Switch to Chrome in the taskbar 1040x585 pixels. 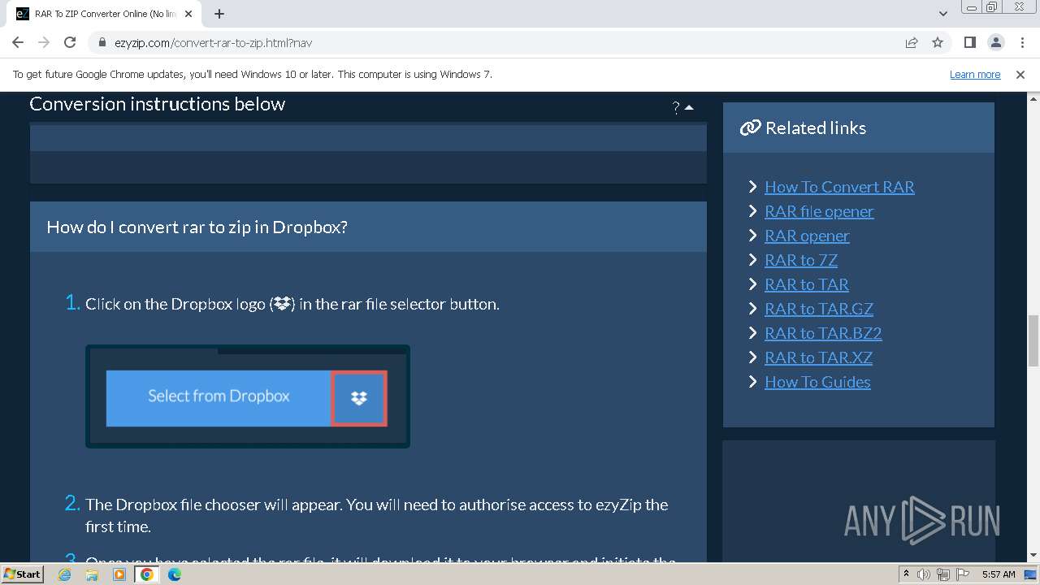pyautogui.click(x=147, y=574)
